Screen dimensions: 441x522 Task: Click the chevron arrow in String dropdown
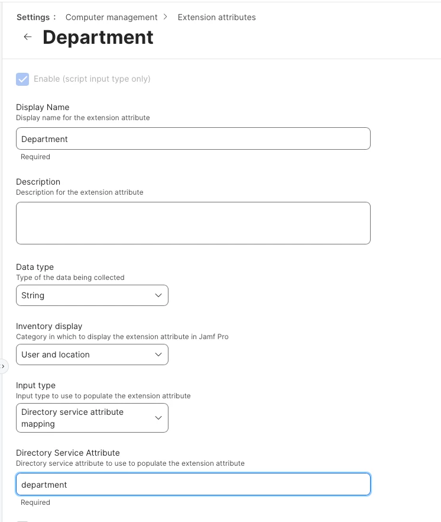tap(158, 295)
